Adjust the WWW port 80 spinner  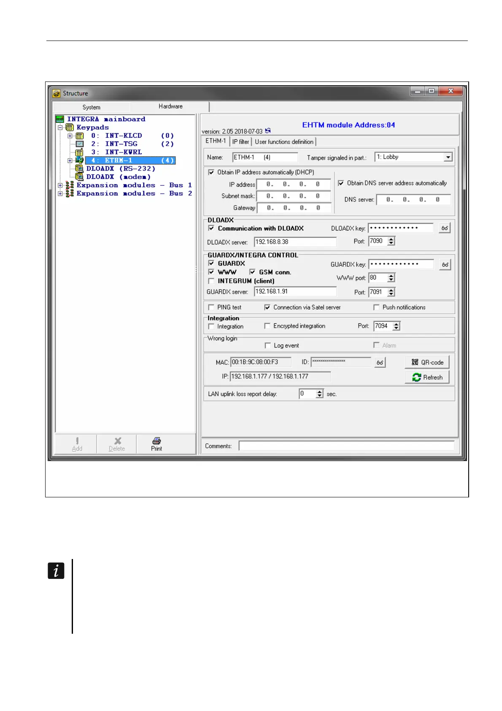tap(391, 278)
